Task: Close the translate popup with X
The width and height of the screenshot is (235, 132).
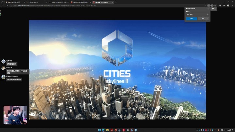Action: tap(209, 8)
